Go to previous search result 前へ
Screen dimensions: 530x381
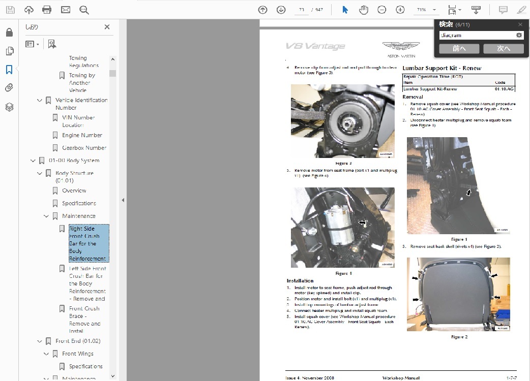[x=459, y=49]
